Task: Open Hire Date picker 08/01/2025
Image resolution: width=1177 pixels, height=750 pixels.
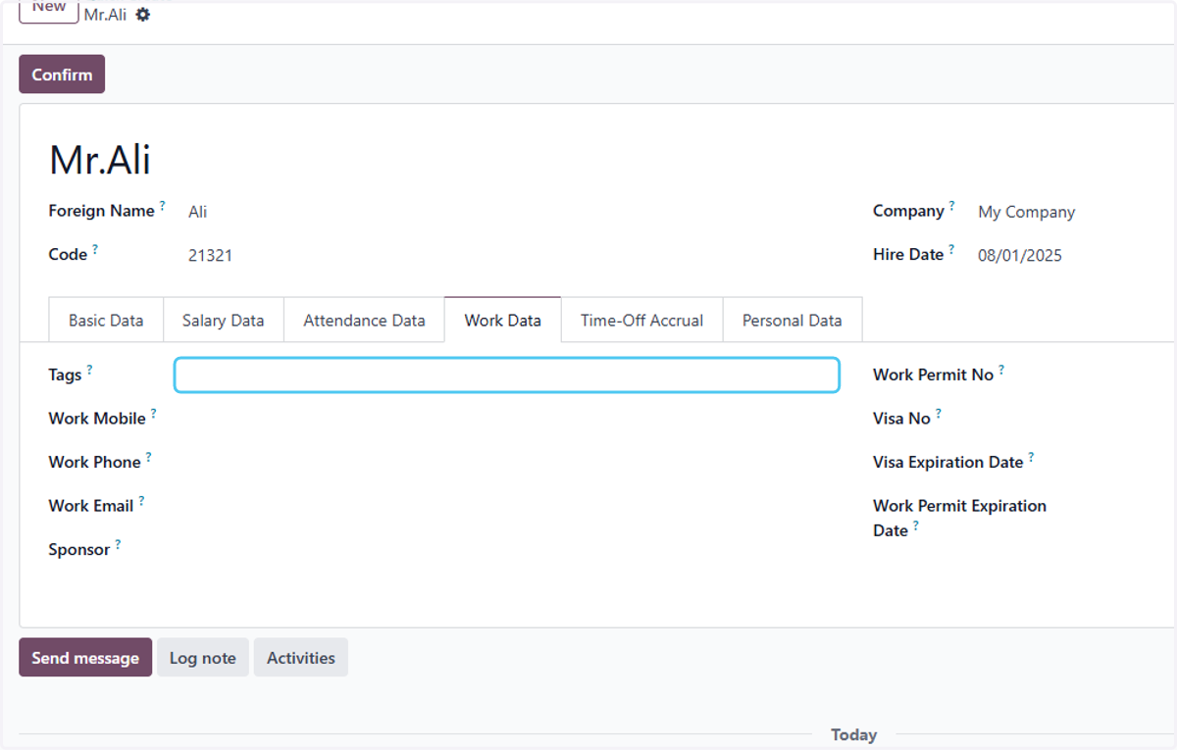Action: tap(1020, 256)
